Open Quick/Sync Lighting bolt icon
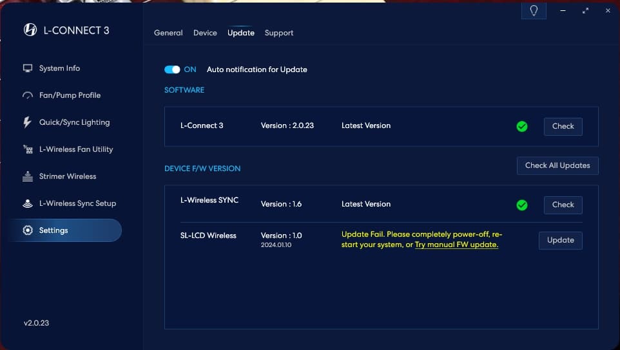 (28, 122)
